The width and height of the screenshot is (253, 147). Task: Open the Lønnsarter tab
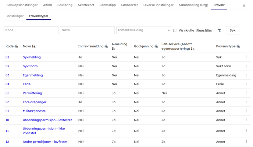(129, 5)
